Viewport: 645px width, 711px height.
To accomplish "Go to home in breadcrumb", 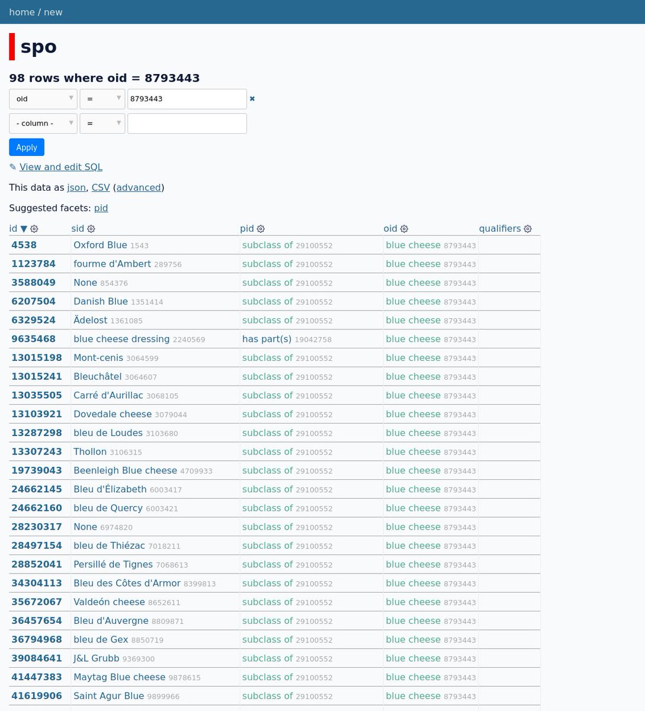I will (x=21, y=12).
